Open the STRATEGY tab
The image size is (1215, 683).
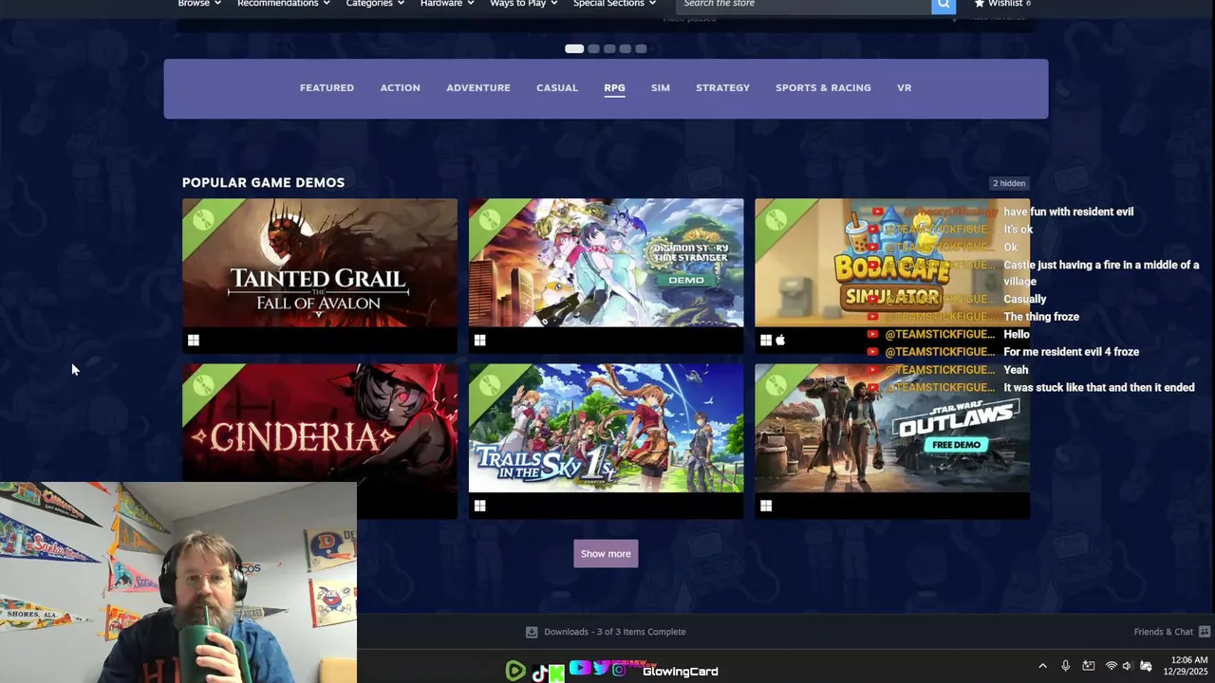click(x=722, y=87)
